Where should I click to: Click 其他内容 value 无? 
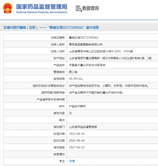pyautogui.click(x=70, y=113)
